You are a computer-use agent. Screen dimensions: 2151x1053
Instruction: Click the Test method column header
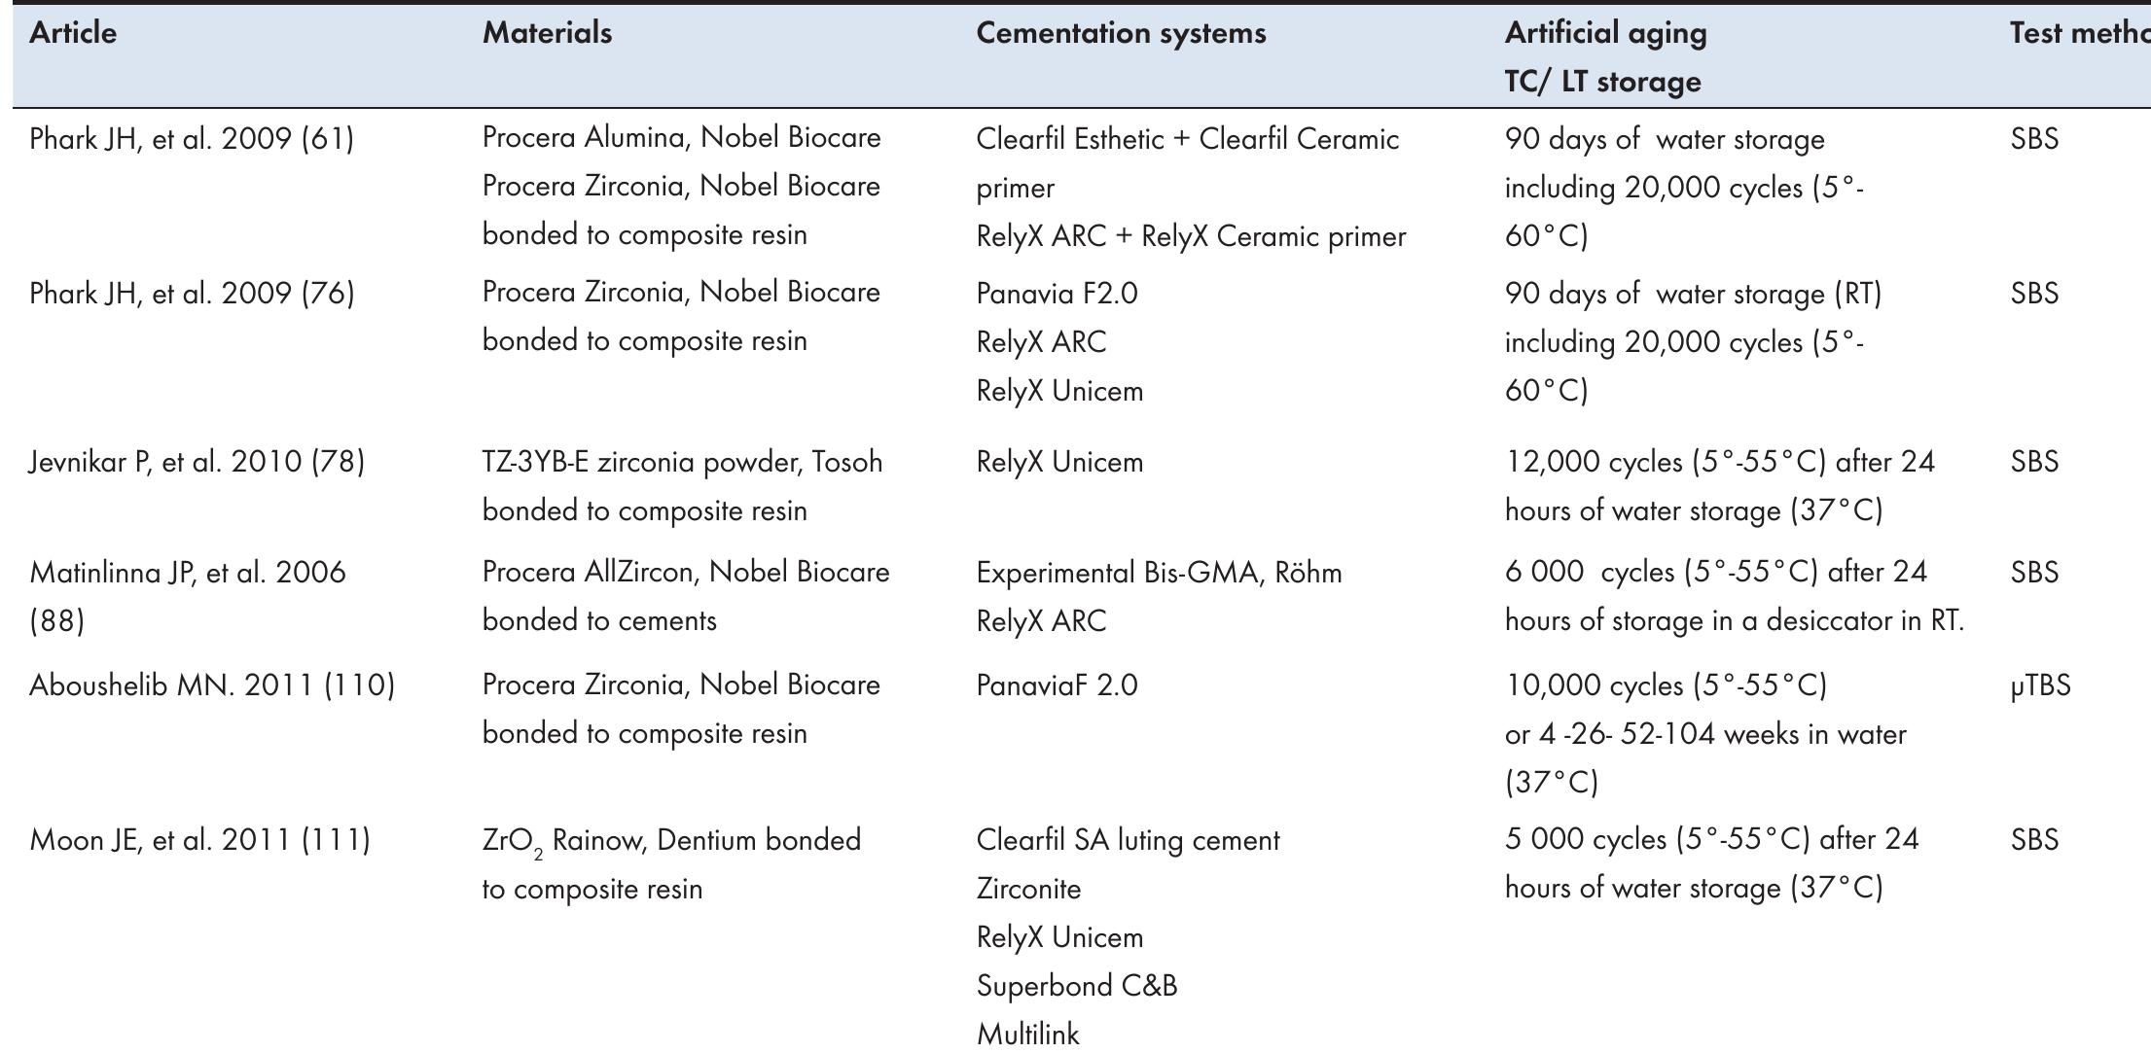click(x=2079, y=33)
